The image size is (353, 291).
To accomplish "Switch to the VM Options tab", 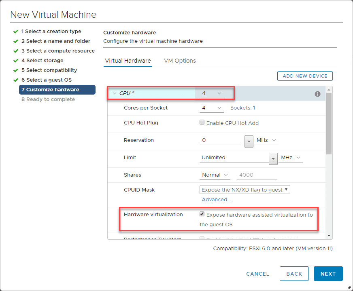I will tap(180, 61).
